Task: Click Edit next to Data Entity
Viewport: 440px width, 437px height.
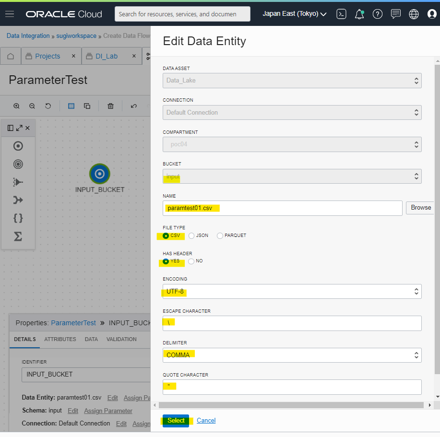Action: pyautogui.click(x=113, y=398)
